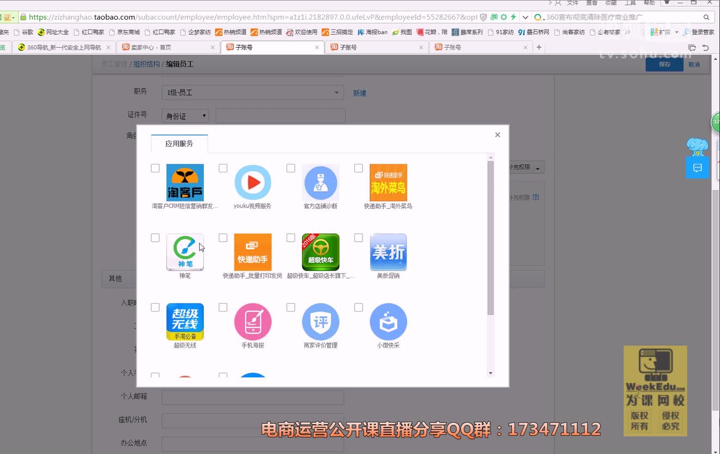Screen dimensions: 720x454
Task: Select the 神笔 app icon
Action: [x=185, y=252]
